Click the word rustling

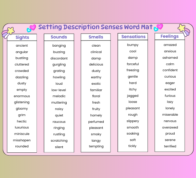[x=59, y=134]
